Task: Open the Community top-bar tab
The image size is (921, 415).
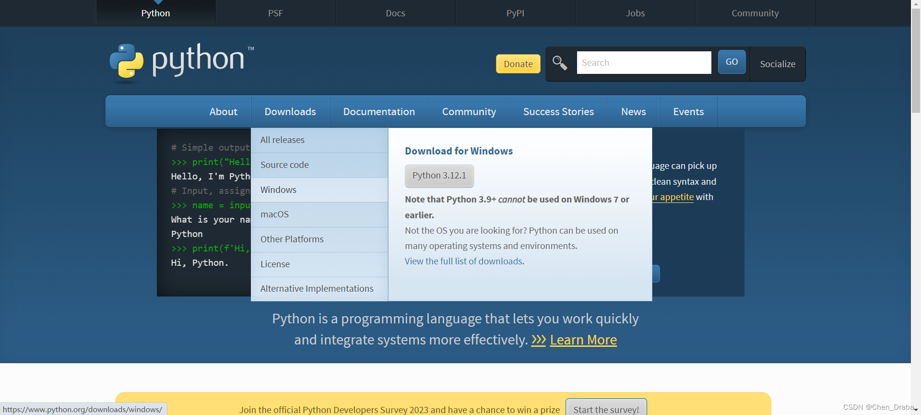Action: (755, 13)
